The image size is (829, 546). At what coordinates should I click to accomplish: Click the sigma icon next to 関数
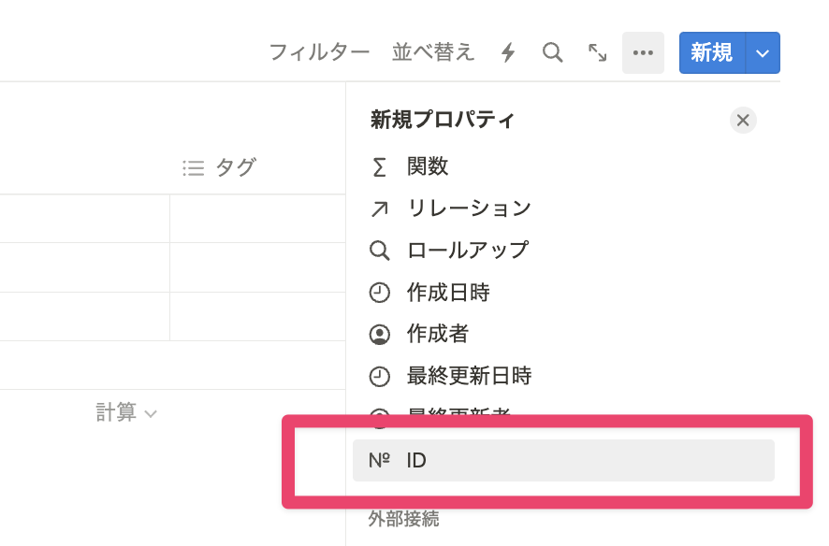(x=379, y=167)
